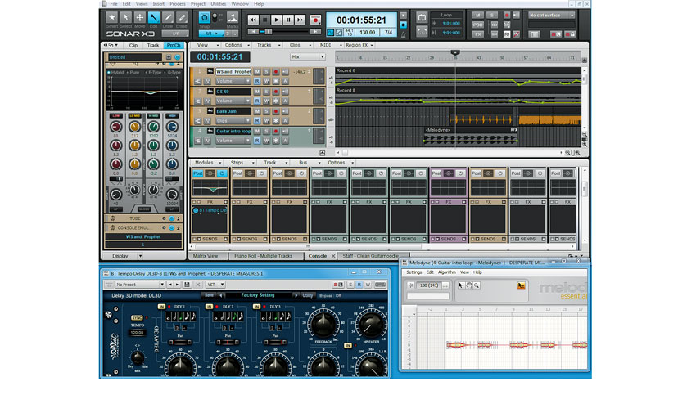Pick the Select arrow tool
The width and height of the screenshot is (696, 413).
tap(125, 18)
